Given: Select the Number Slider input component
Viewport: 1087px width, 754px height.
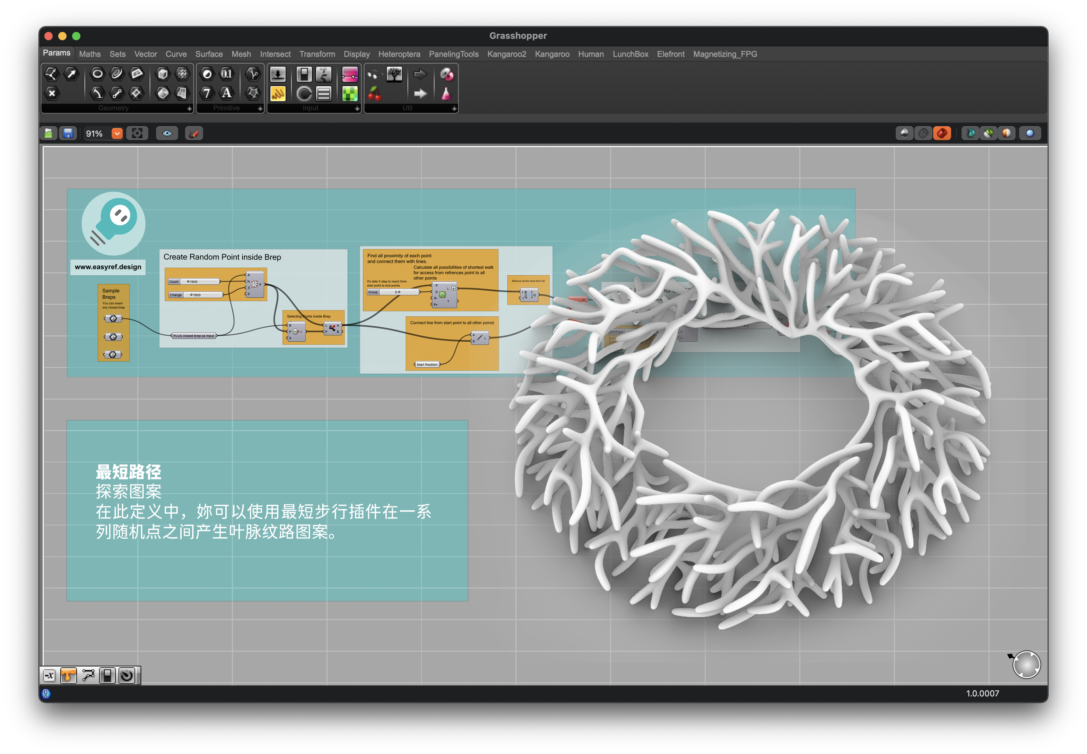Looking at the screenshot, I should pyautogui.click(x=278, y=74).
